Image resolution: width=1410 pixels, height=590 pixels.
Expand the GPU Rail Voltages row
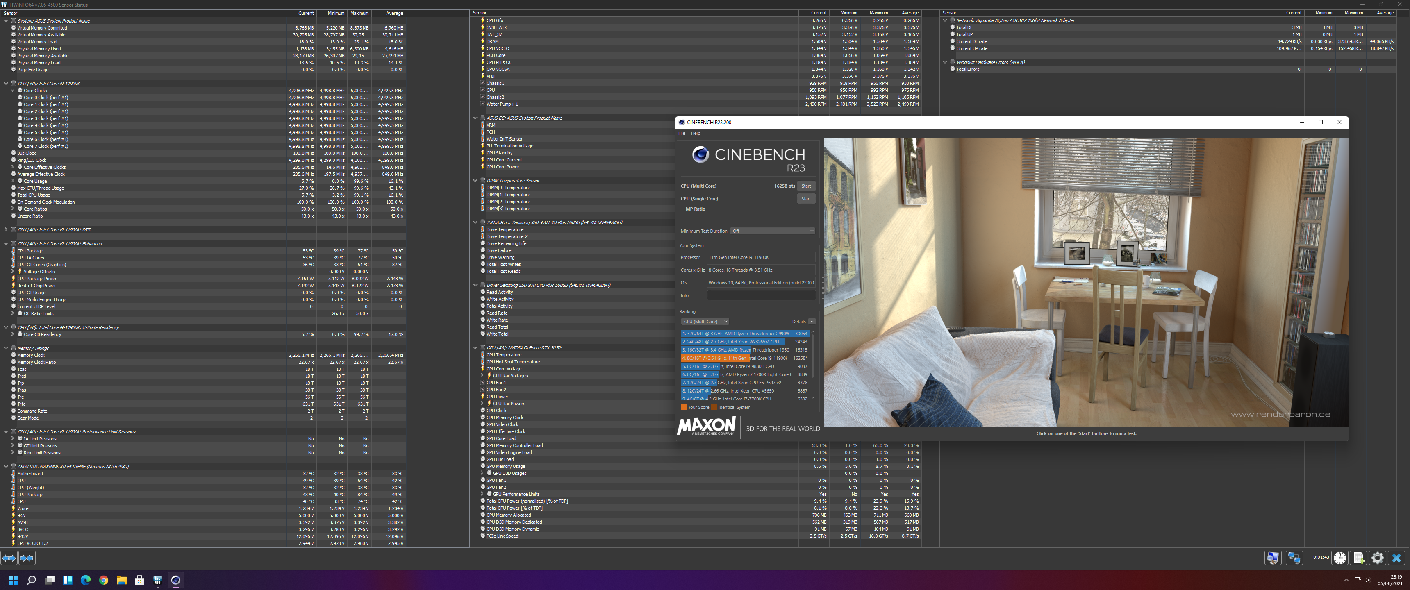482,375
